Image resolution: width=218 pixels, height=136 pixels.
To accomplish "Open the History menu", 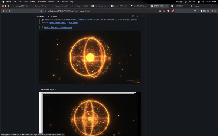I will point(33,2).
